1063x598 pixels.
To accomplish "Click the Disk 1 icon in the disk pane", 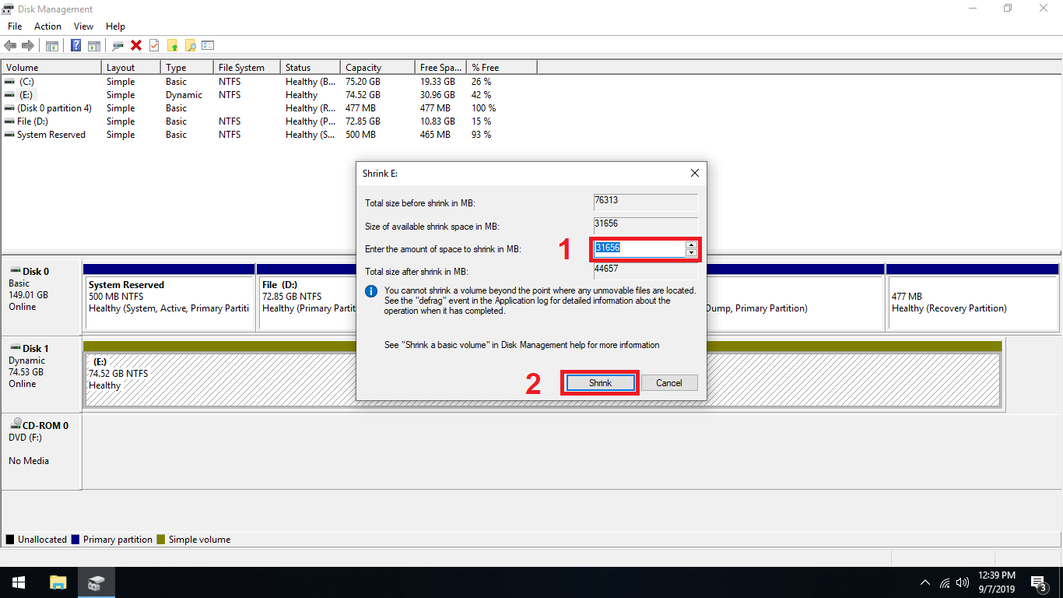I will tap(15, 348).
